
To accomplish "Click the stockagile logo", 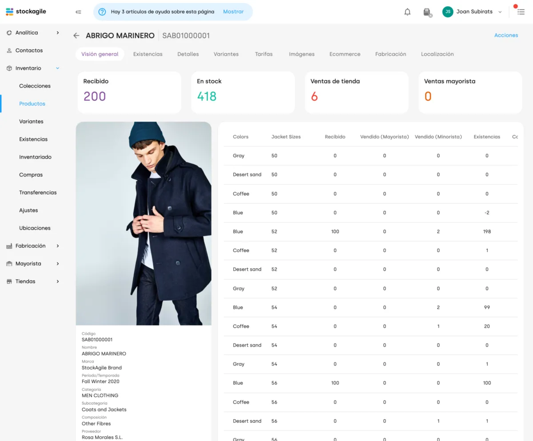I will click(x=26, y=12).
